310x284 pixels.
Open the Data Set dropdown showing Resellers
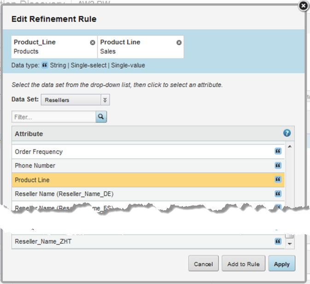[x=75, y=100]
